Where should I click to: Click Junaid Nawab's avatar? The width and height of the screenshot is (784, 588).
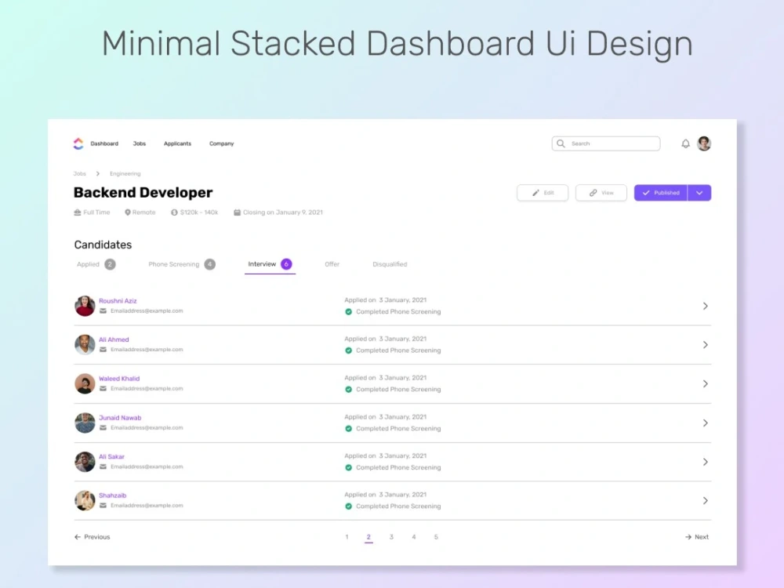pyautogui.click(x=85, y=423)
